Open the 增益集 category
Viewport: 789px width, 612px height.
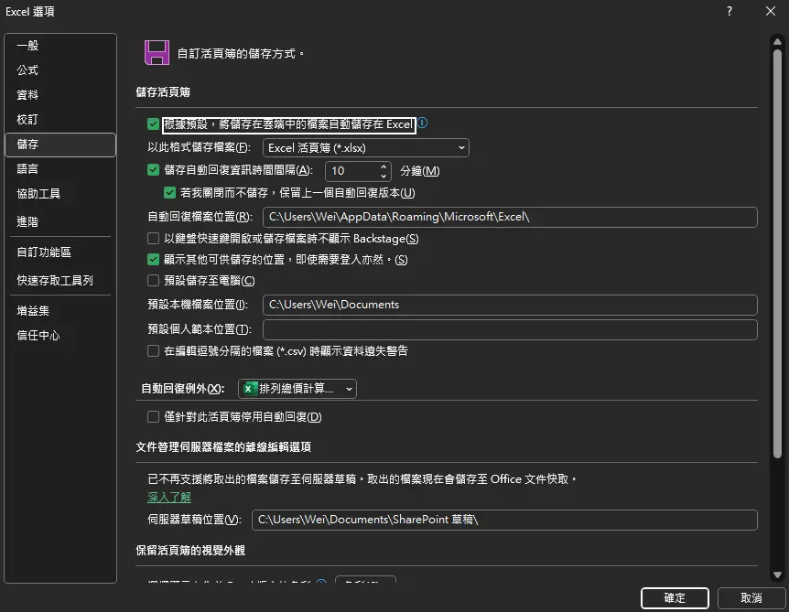click(x=60, y=311)
